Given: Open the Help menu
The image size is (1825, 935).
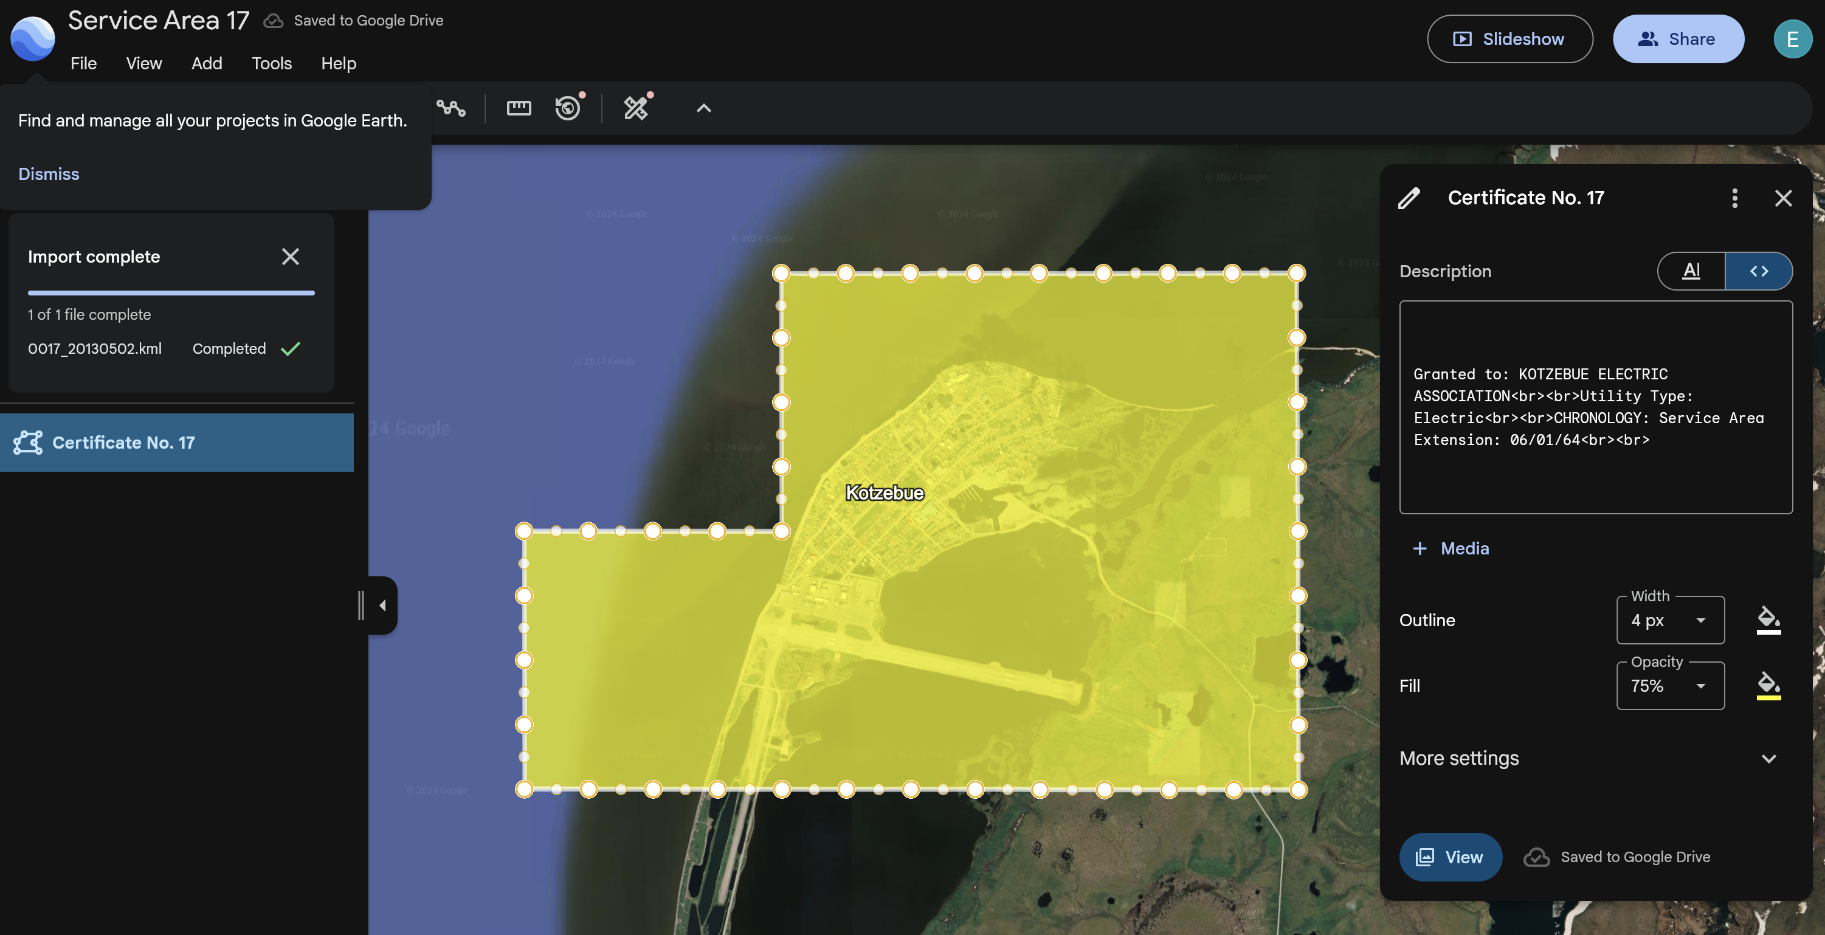Looking at the screenshot, I should (x=339, y=63).
